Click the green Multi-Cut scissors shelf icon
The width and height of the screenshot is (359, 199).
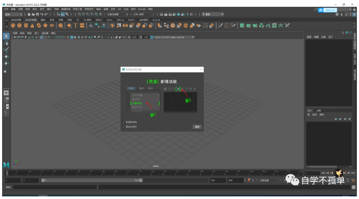coord(287,26)
